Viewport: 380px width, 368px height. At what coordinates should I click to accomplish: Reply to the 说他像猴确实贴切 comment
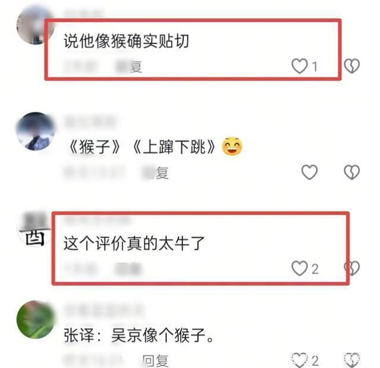coord(129,66)
